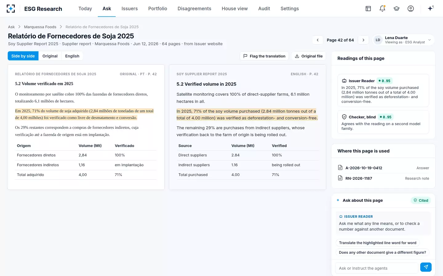The height and width of the screenshot is (276, 443).
Task: Open the user account profile icon
Action: 411,9
